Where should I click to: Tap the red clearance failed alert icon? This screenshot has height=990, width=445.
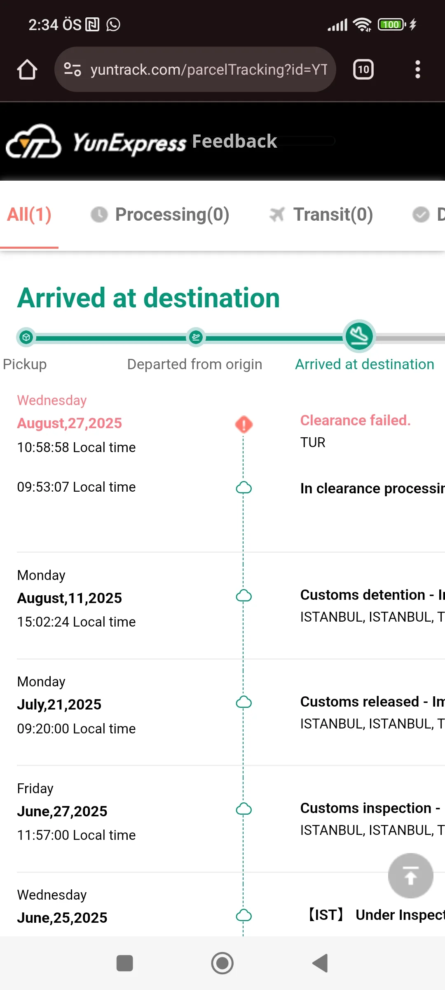click(x=244, y=424)
